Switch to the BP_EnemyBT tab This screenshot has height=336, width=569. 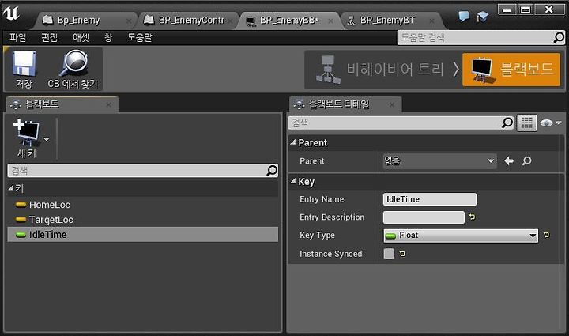(x=391, y=21)
